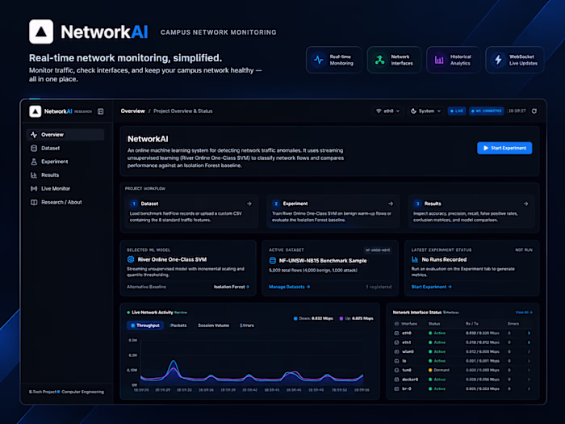Select the Packets chart tab
The image size is (565, 424).
(178, 325)
